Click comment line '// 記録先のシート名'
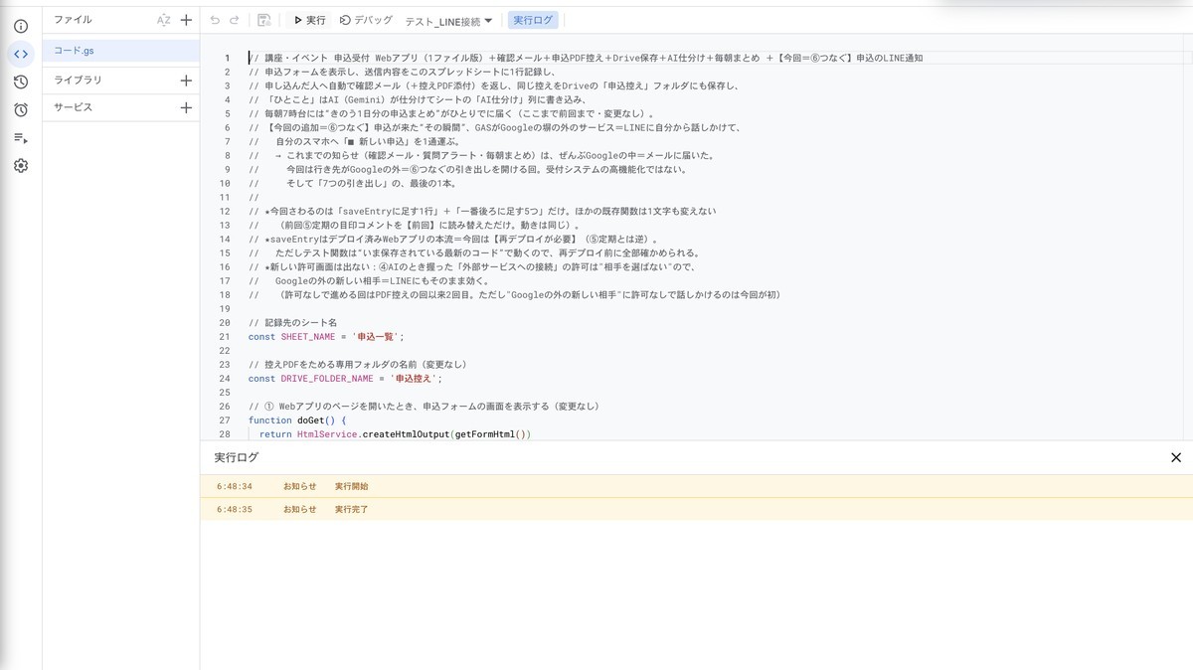Image resolution: width=1193 pixels, height=670 pixels. pyautogui.click(x=292, y=322)
